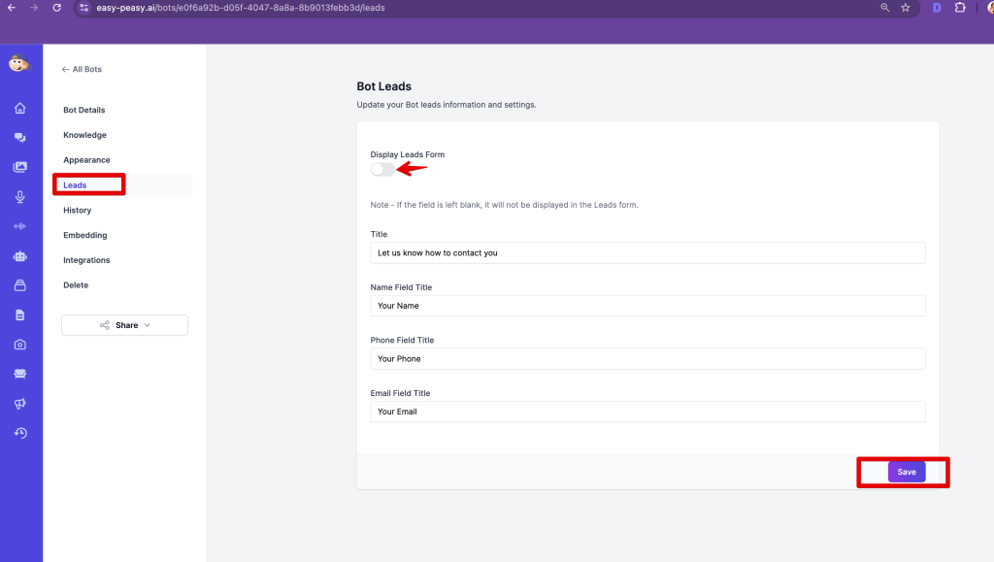Click the document icon in the sidebar
This screenshot has height=562, width=994.
pyautogui.click(x=19, y=315)
